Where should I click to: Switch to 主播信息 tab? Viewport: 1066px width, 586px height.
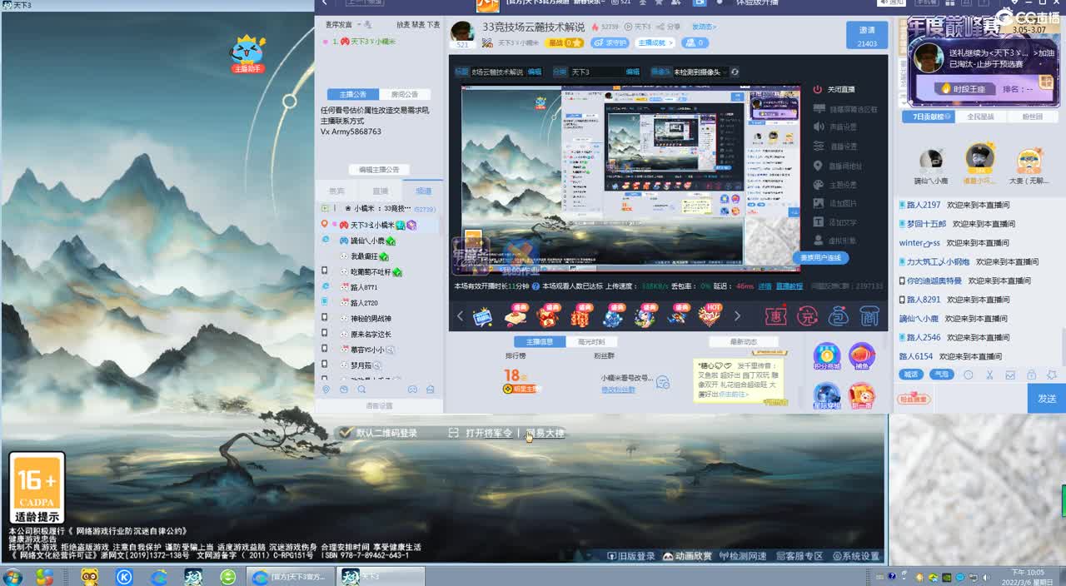point(540,341)
